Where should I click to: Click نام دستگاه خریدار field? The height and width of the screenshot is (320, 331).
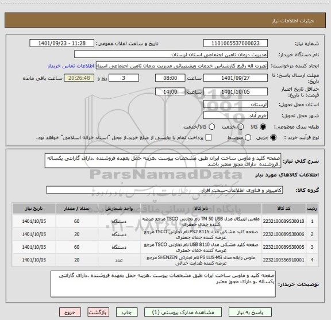(x=171, y=55)
